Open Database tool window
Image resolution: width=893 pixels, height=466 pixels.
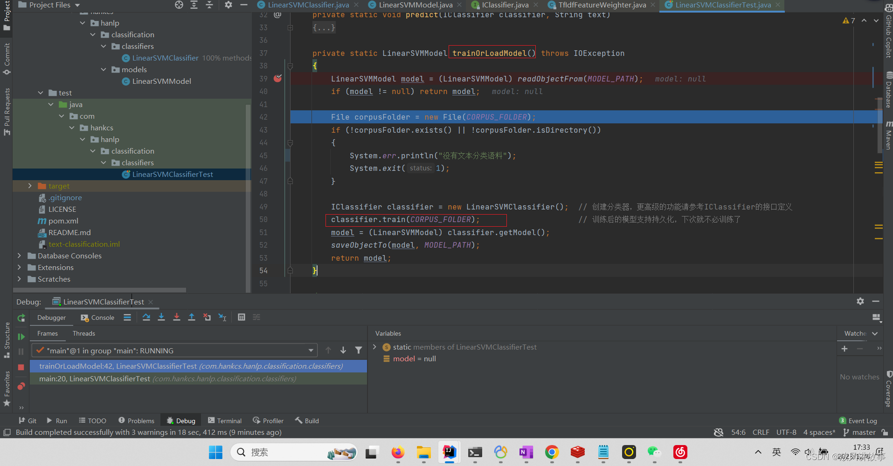888,90
